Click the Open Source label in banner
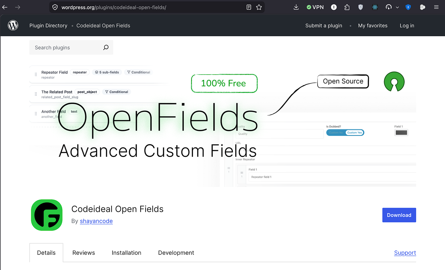The height and width of the screenshot is (270, 445). [x=343, y=81]
